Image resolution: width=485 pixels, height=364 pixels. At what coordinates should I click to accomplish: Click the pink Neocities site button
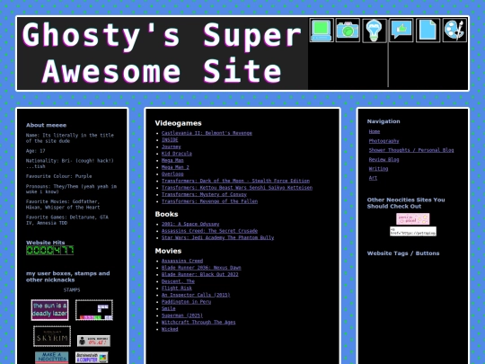click(x=413, y=219)
